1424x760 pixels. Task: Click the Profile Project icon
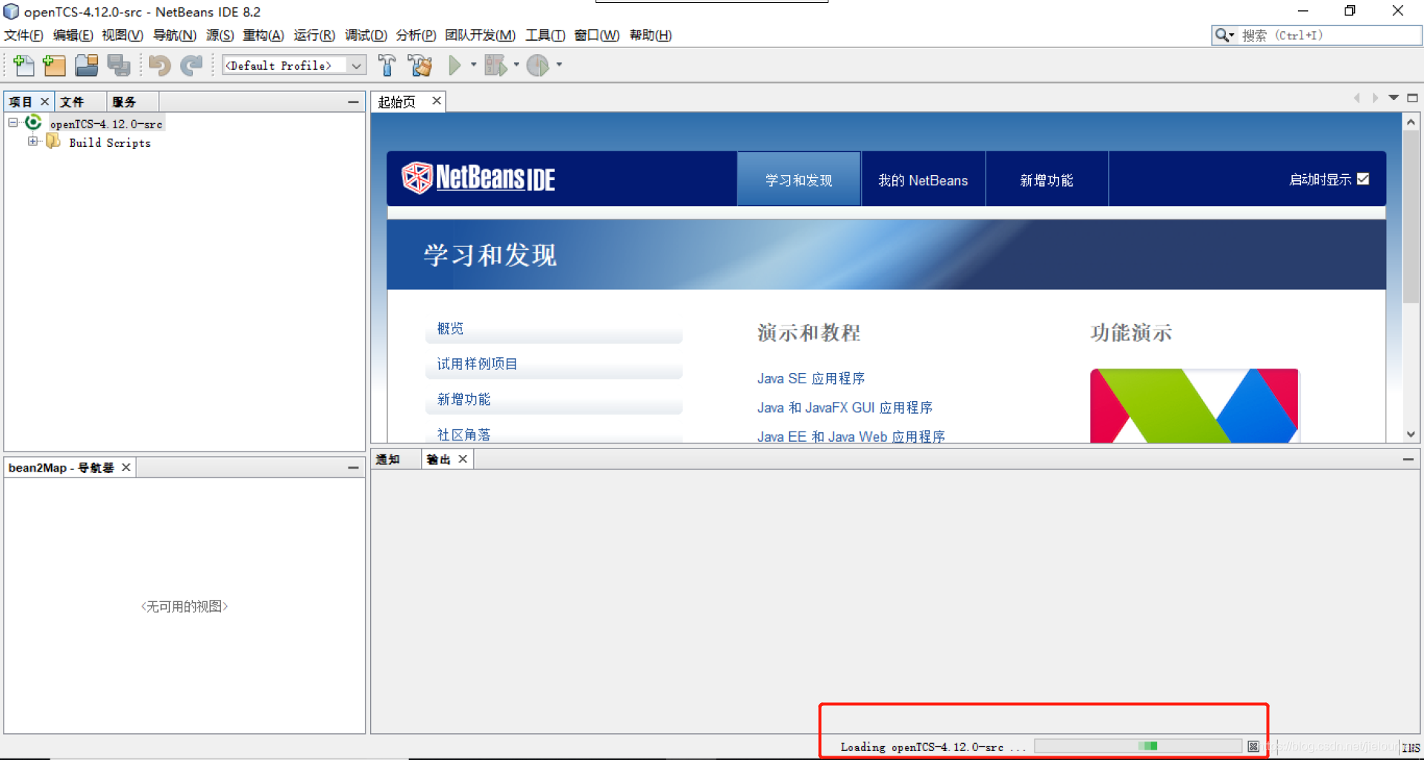(x=538, y=65)
